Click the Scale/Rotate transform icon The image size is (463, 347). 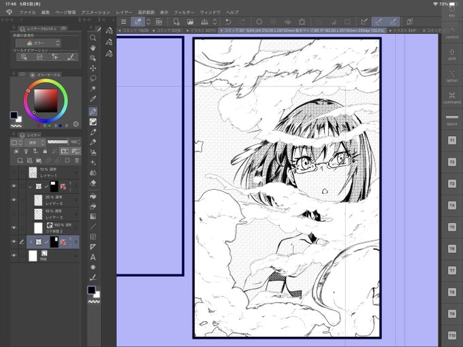302,22
